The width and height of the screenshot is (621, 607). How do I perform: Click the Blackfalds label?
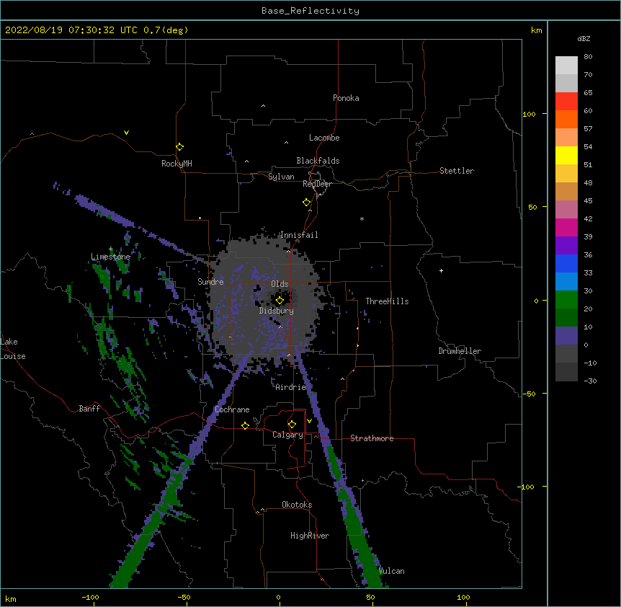click(318, 161)
